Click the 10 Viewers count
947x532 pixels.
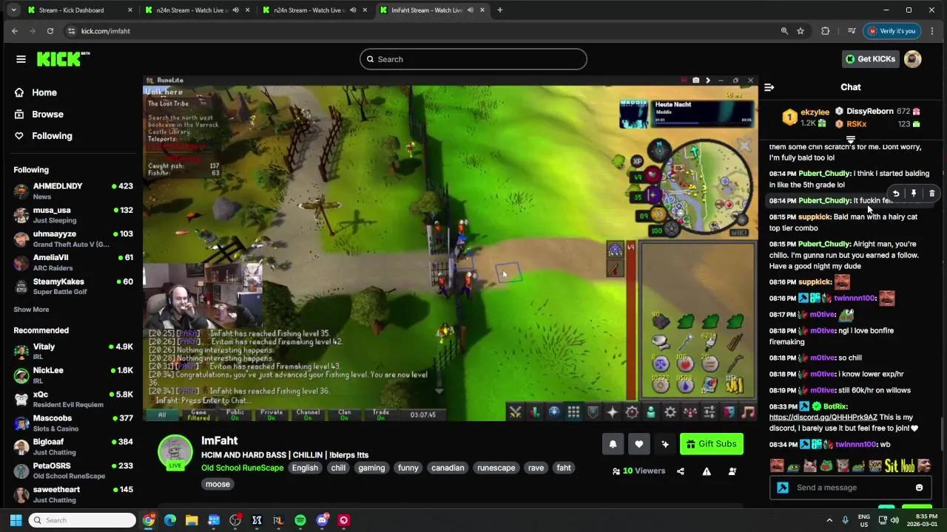638,471
